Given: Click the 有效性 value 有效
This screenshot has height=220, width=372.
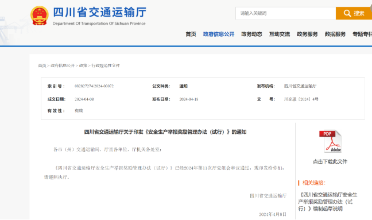Looking at the screenshot, I should [x=79, y=111].
